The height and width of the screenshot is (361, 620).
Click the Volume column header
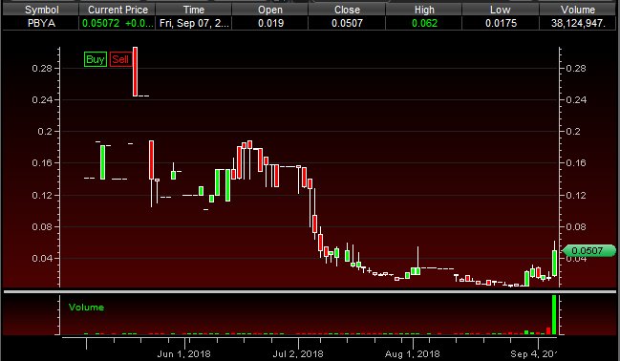578,10
